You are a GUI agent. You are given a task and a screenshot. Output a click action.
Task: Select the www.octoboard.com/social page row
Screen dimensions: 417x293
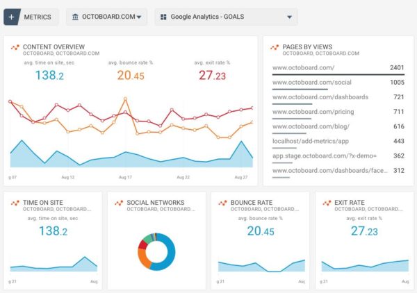(x=338, y=83)
